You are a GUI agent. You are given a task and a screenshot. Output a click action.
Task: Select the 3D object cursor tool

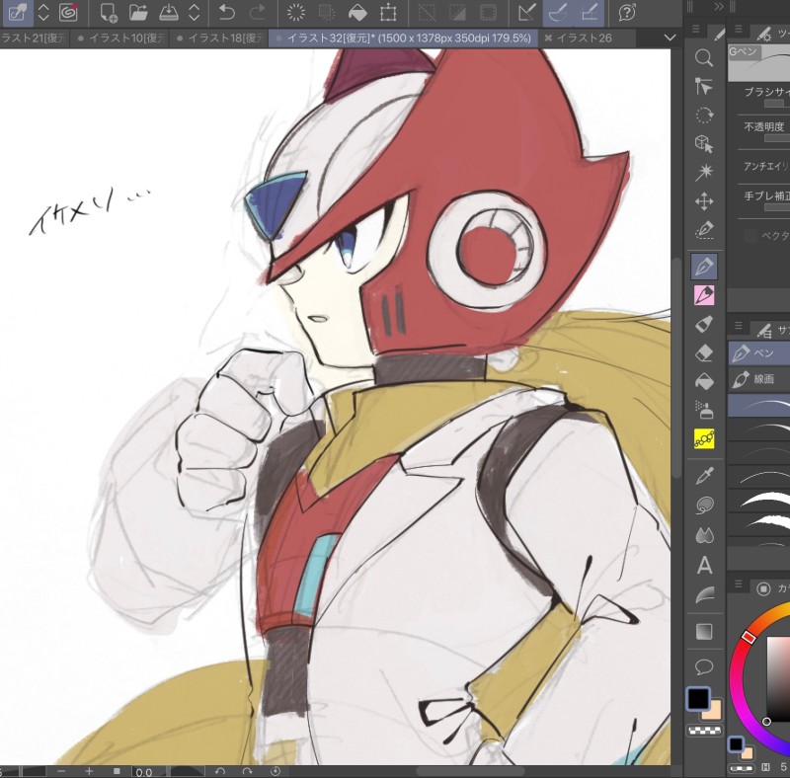[x=704, y=143]
